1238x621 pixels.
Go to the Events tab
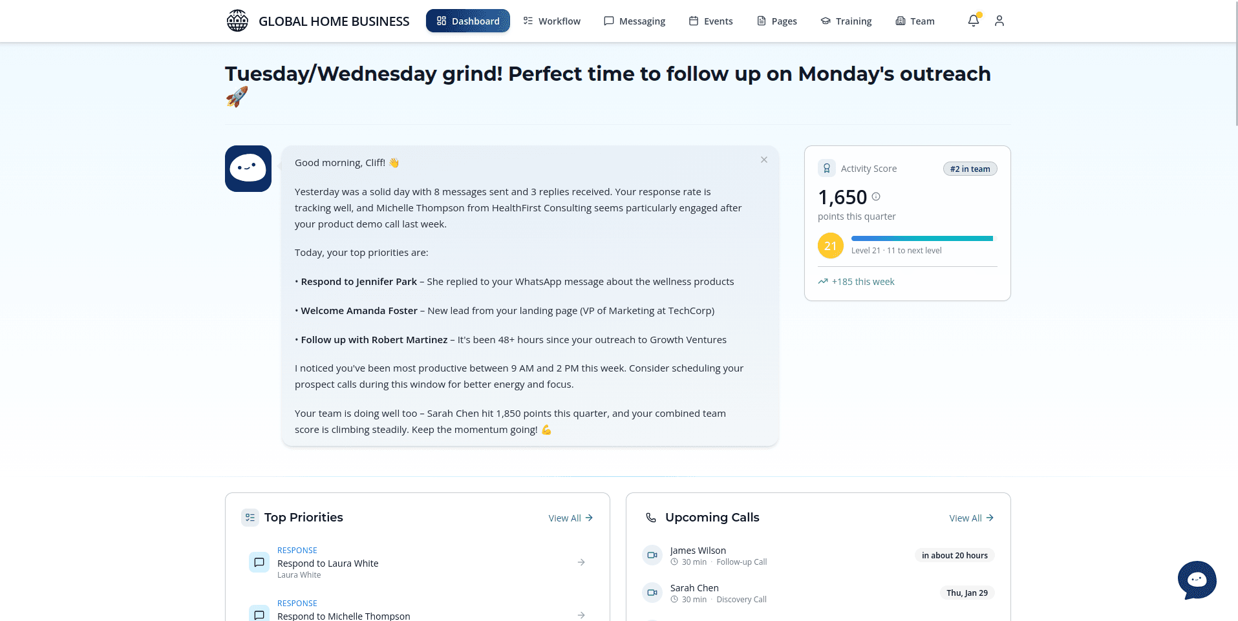pos(710,21)
